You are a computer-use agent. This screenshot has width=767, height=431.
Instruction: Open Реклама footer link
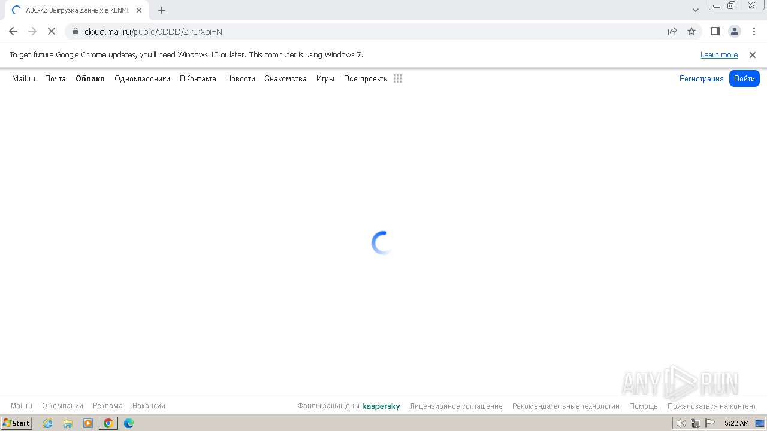108,406
